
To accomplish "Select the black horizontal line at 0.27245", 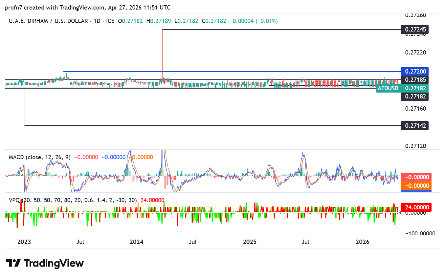I will click(x=281, y=30).
